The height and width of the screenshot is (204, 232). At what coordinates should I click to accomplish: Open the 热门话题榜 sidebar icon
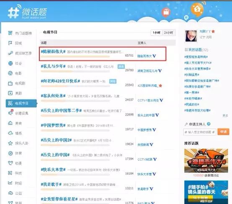(10, 33)
